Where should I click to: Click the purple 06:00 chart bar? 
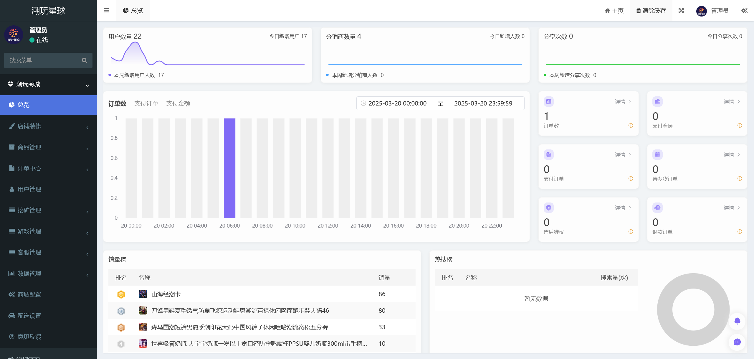[x=229, y=168]
